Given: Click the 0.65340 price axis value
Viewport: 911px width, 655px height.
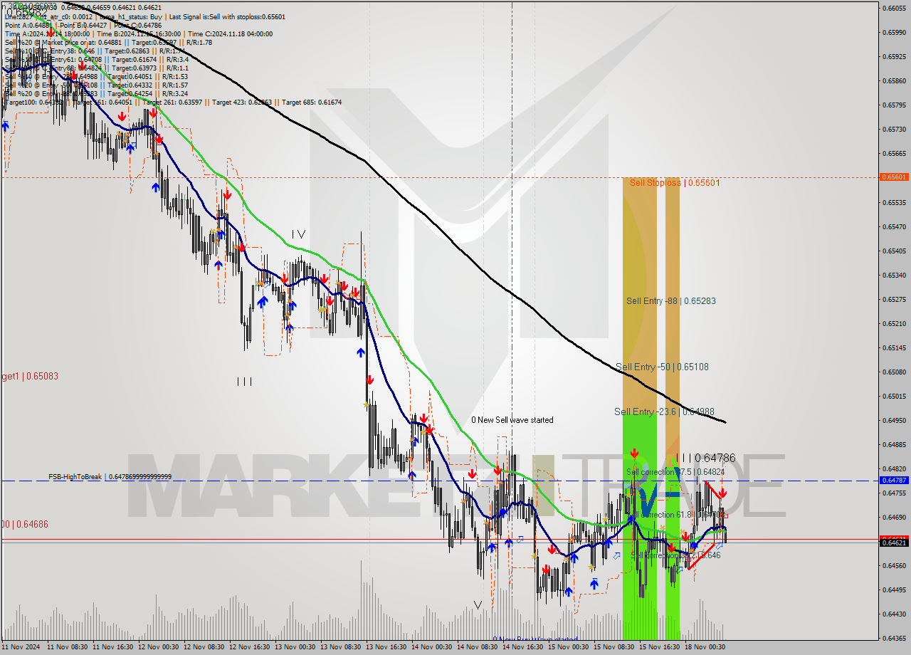Looking at the screenshot, I should click(x=894, y=275).
